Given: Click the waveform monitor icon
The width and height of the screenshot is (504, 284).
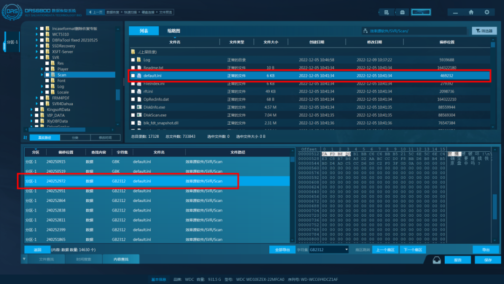Looking at the screenshot, I should [x=421, y=12].
